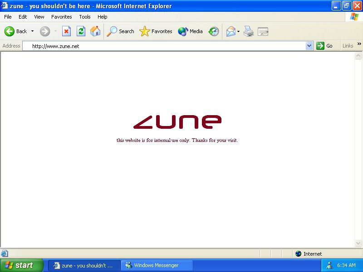The image size is (363, 272).
Task: Click the green Go button
Action: [x=324, y=46]
